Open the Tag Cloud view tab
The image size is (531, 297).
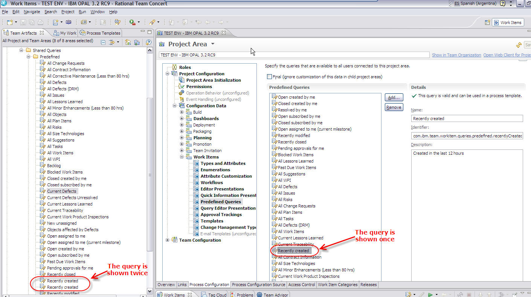pos(214,295)
